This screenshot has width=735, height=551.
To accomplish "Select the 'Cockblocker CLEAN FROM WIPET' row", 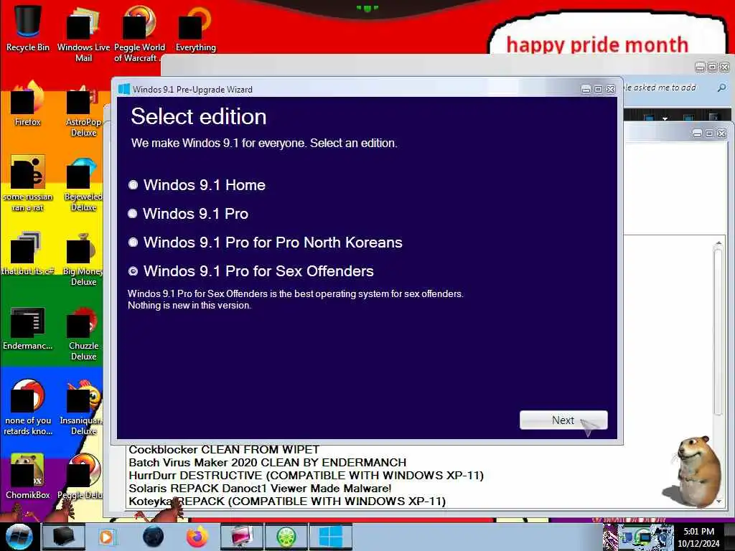I will click(224, 450).
